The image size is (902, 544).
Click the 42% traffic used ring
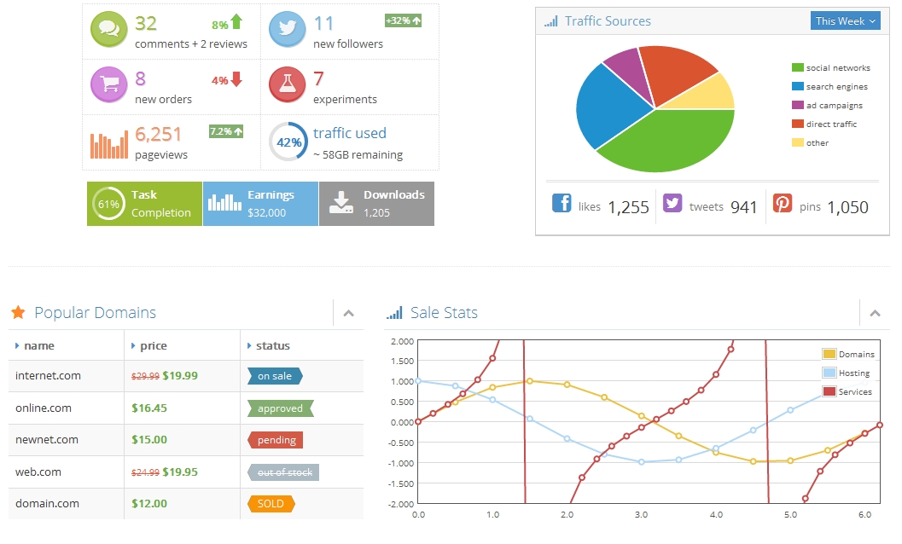[x=288, y=142]
